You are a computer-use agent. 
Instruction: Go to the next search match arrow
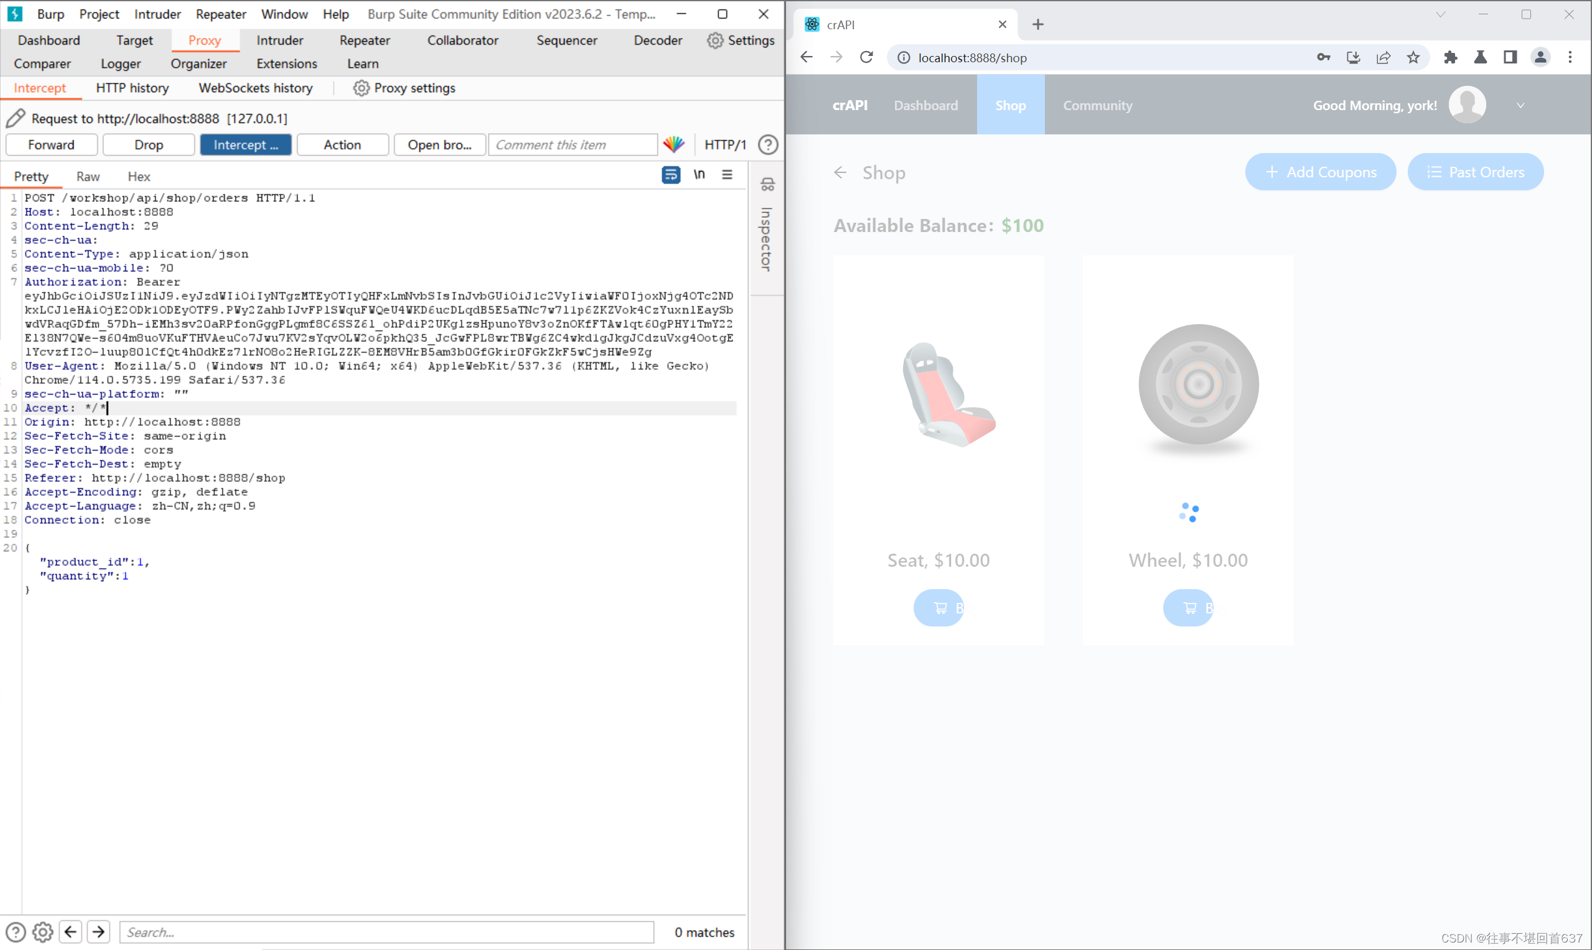tap(98, 932)
